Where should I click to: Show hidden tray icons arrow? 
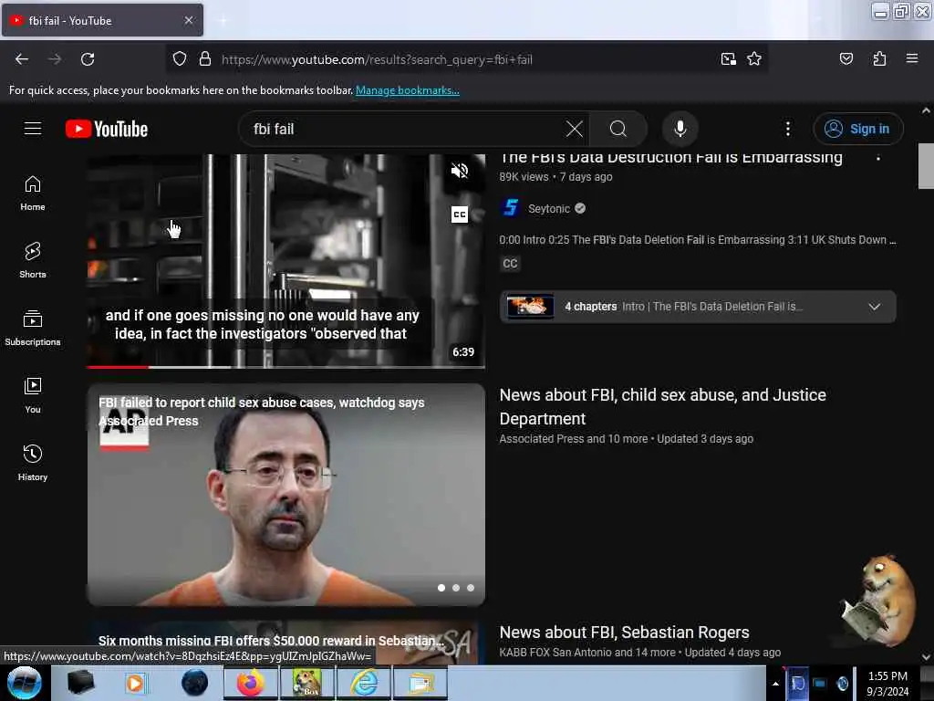point(775,684)
